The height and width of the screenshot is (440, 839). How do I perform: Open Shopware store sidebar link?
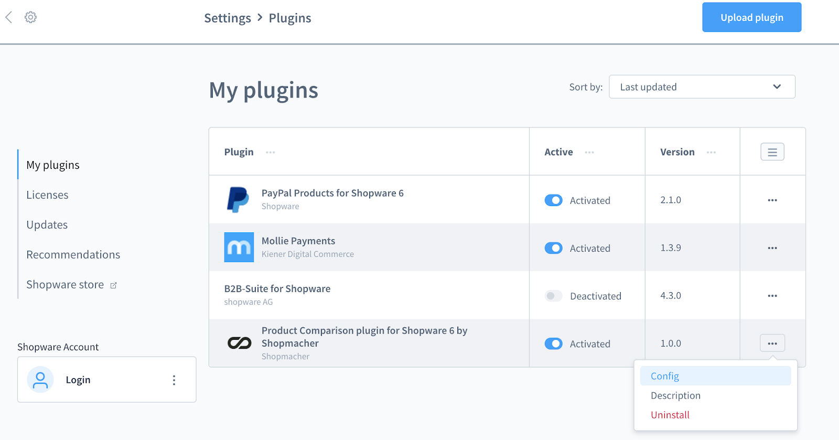(65, 285)
